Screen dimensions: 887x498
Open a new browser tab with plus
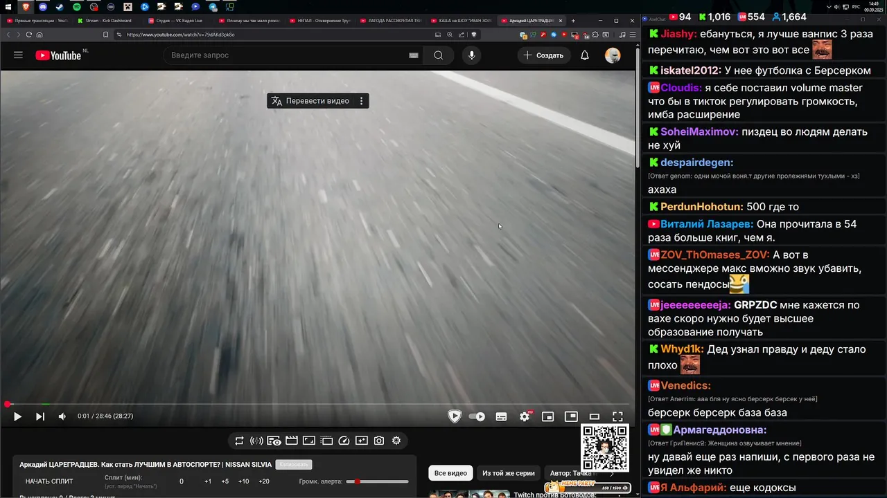click(573, 21)
